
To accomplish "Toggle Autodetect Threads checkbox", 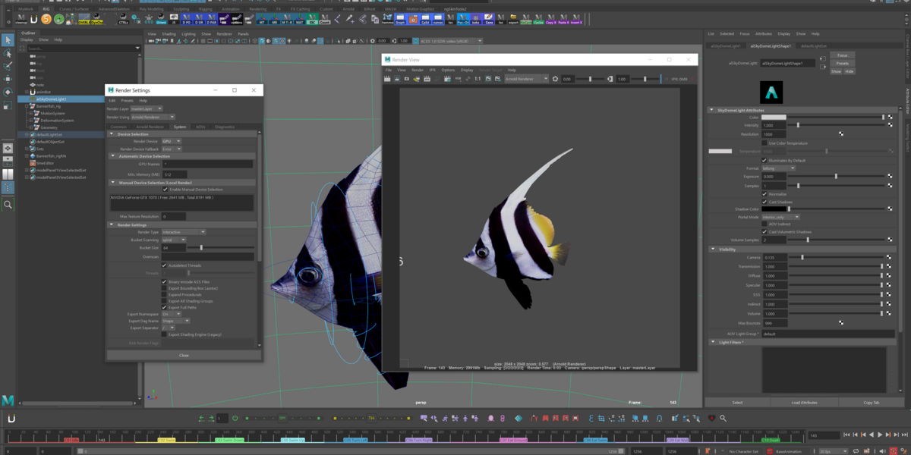I will [165, 265].
